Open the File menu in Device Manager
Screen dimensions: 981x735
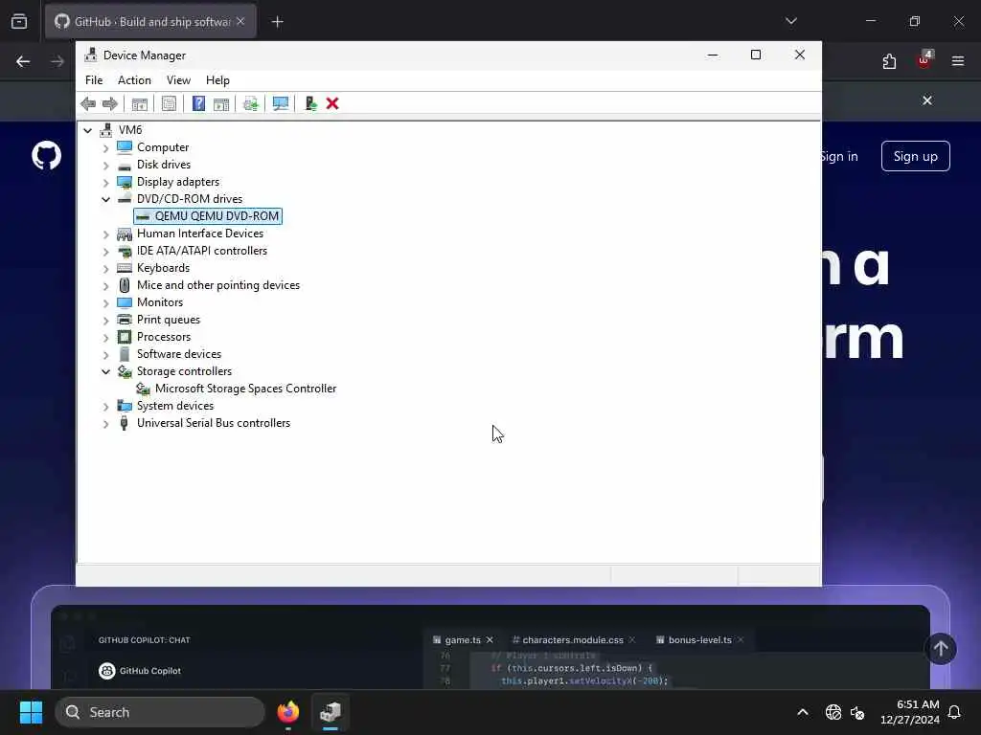tap(94, 80)
